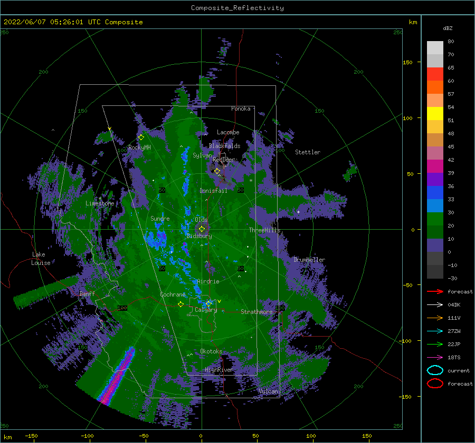475x443 pixels.
Task: Click the Innisfail label
Action: tap(213, 191)
